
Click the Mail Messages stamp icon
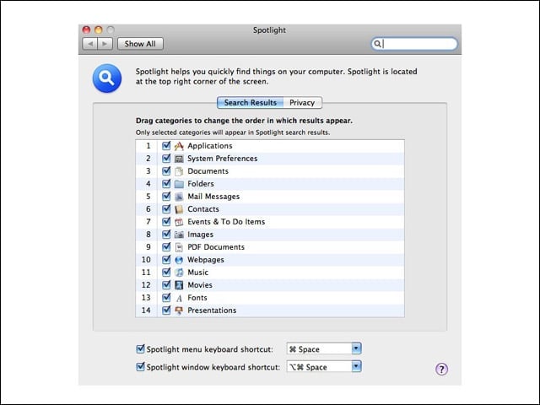[179, 197]
